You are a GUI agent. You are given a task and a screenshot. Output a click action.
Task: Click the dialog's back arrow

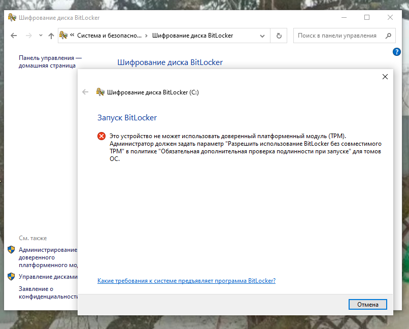point(85,92)
